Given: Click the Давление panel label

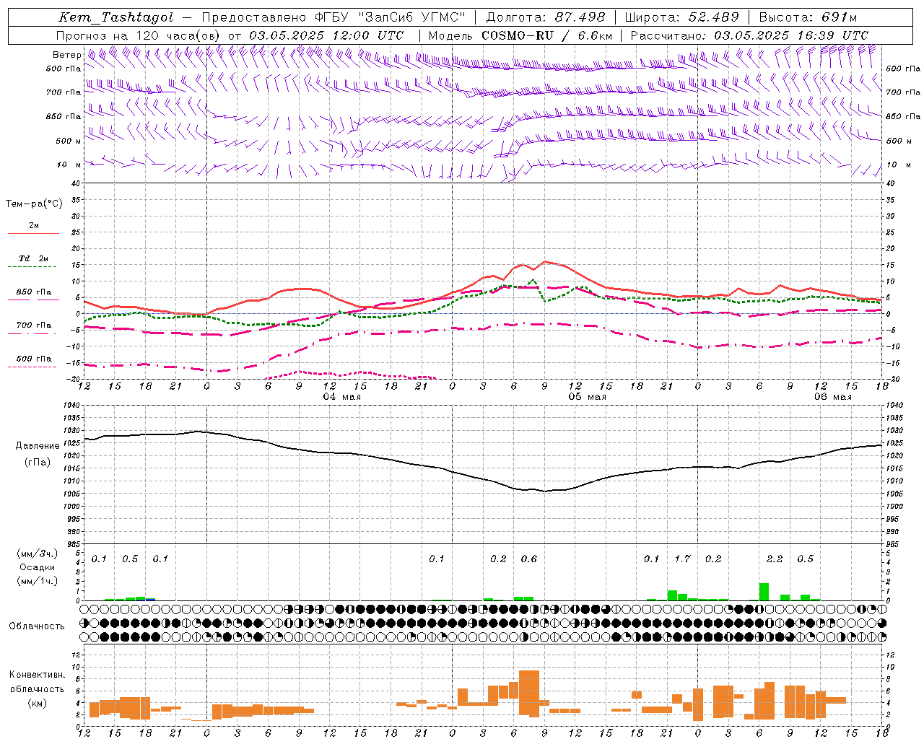Looking at the screenshot, I should pyautogui.click(x=38, y=446).
